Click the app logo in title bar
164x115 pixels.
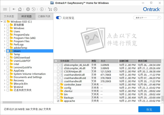[x=52, y=3]
